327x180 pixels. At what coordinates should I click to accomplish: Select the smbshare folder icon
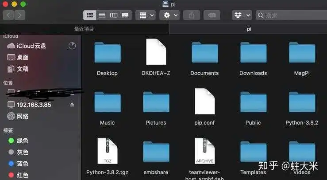[x=156, y=151]
